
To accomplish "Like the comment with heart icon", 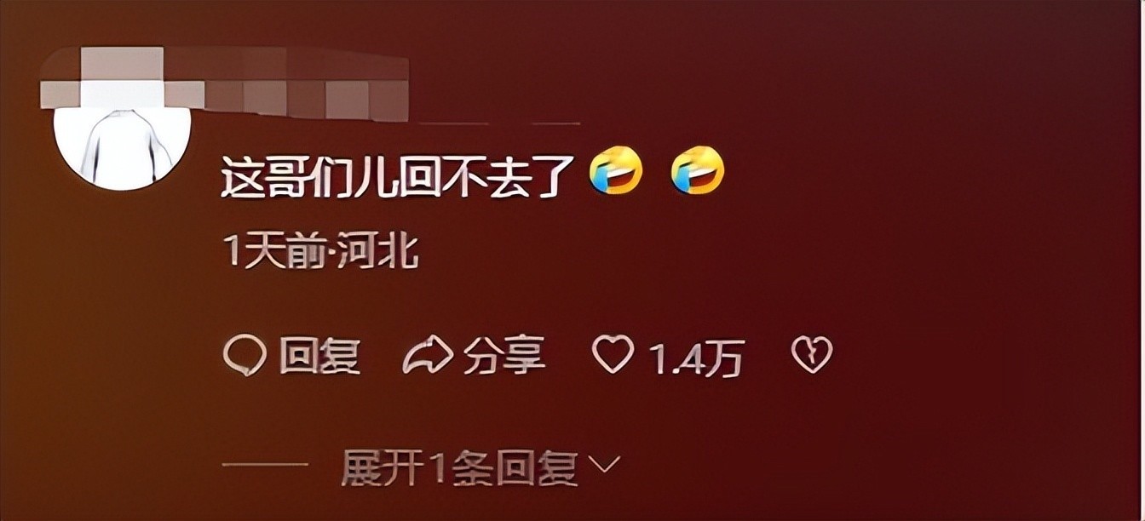I will [613, 355].
